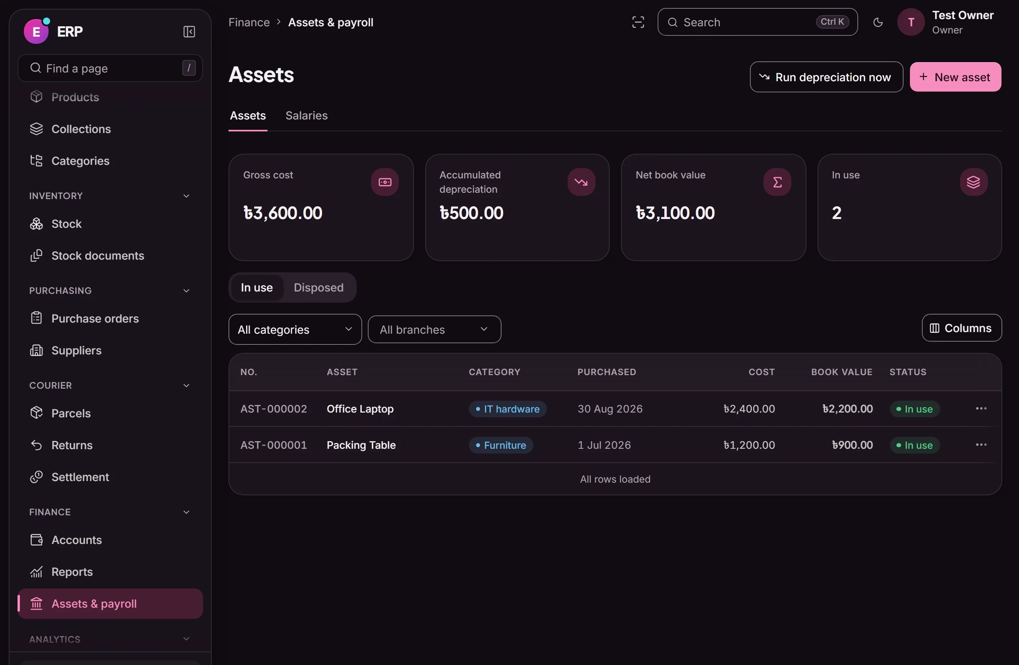
Task: Open Suppliers page
Action: [x=110, y=350]
